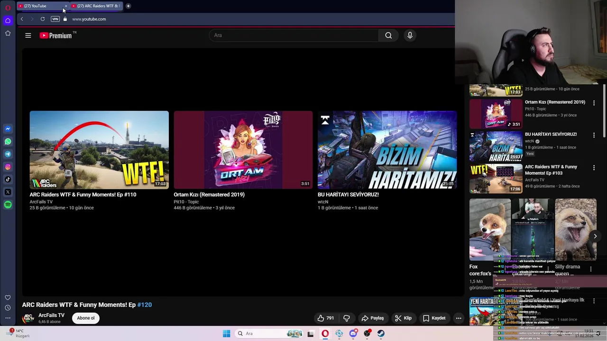
Task: Open options menu for sidebar 'Ep #103'
Action: point(594,168)
